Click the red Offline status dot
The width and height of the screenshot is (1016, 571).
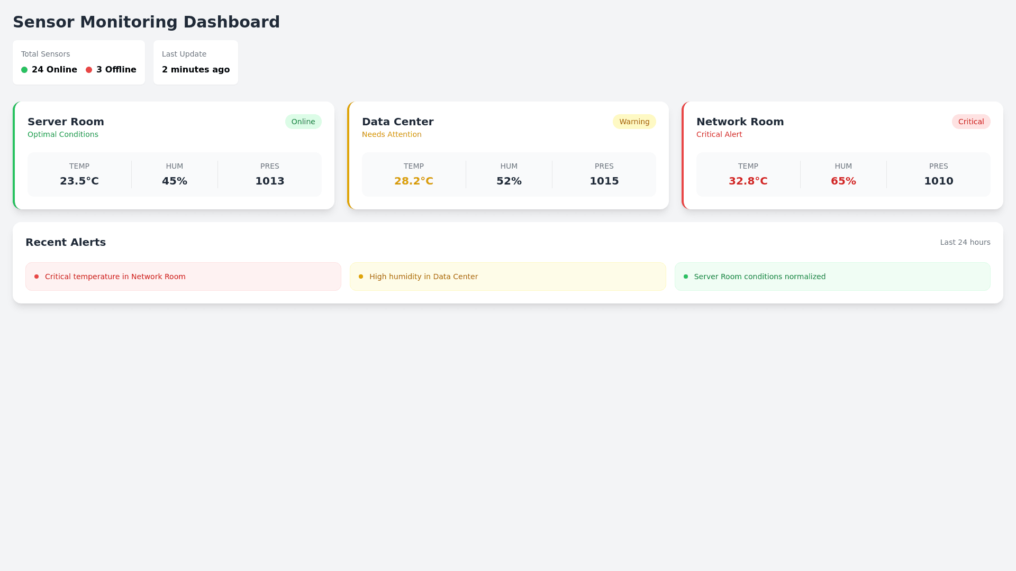tap(89, 70)
